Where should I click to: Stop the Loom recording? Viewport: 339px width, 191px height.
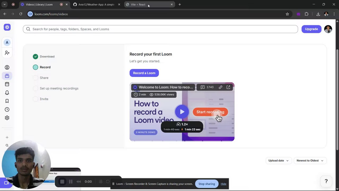[x=62, y=182]
